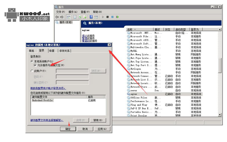Image resolution: width=227 pixels, height=142 pixels.
Task: Open the 帮助(H) menu
Action: 97,12
